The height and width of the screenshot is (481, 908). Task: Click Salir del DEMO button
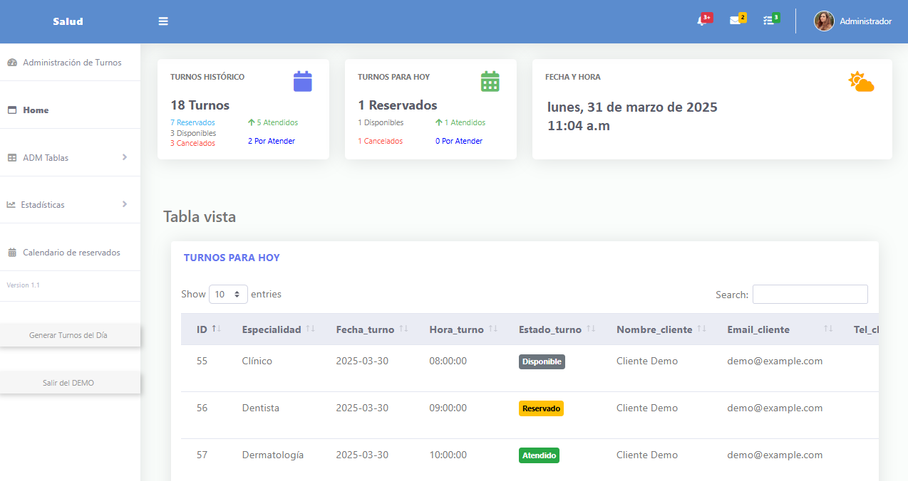[68, 383]
